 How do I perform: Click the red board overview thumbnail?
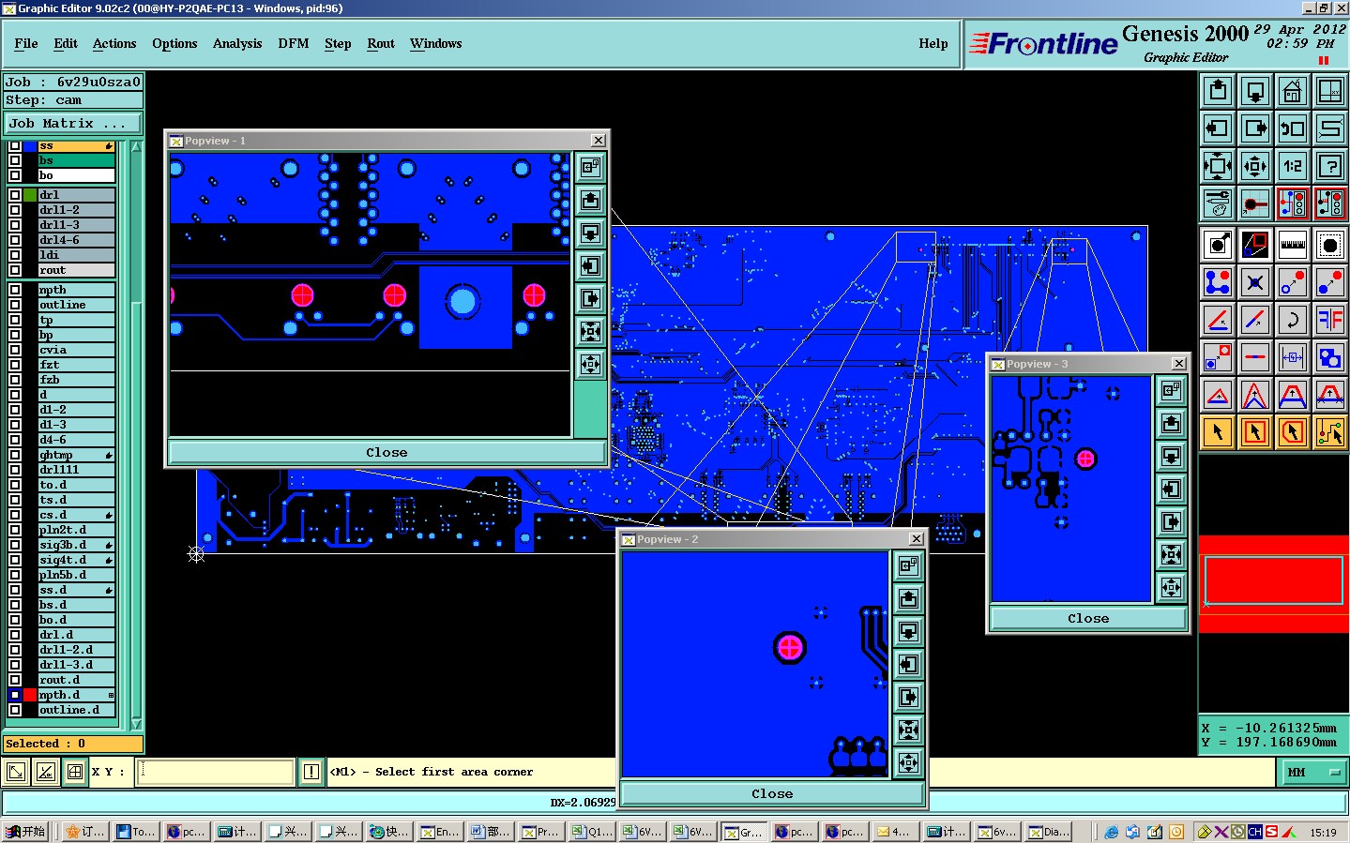[x=1273, y=583]
